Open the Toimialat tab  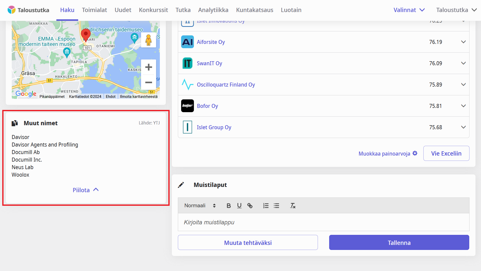click(94, 10)
